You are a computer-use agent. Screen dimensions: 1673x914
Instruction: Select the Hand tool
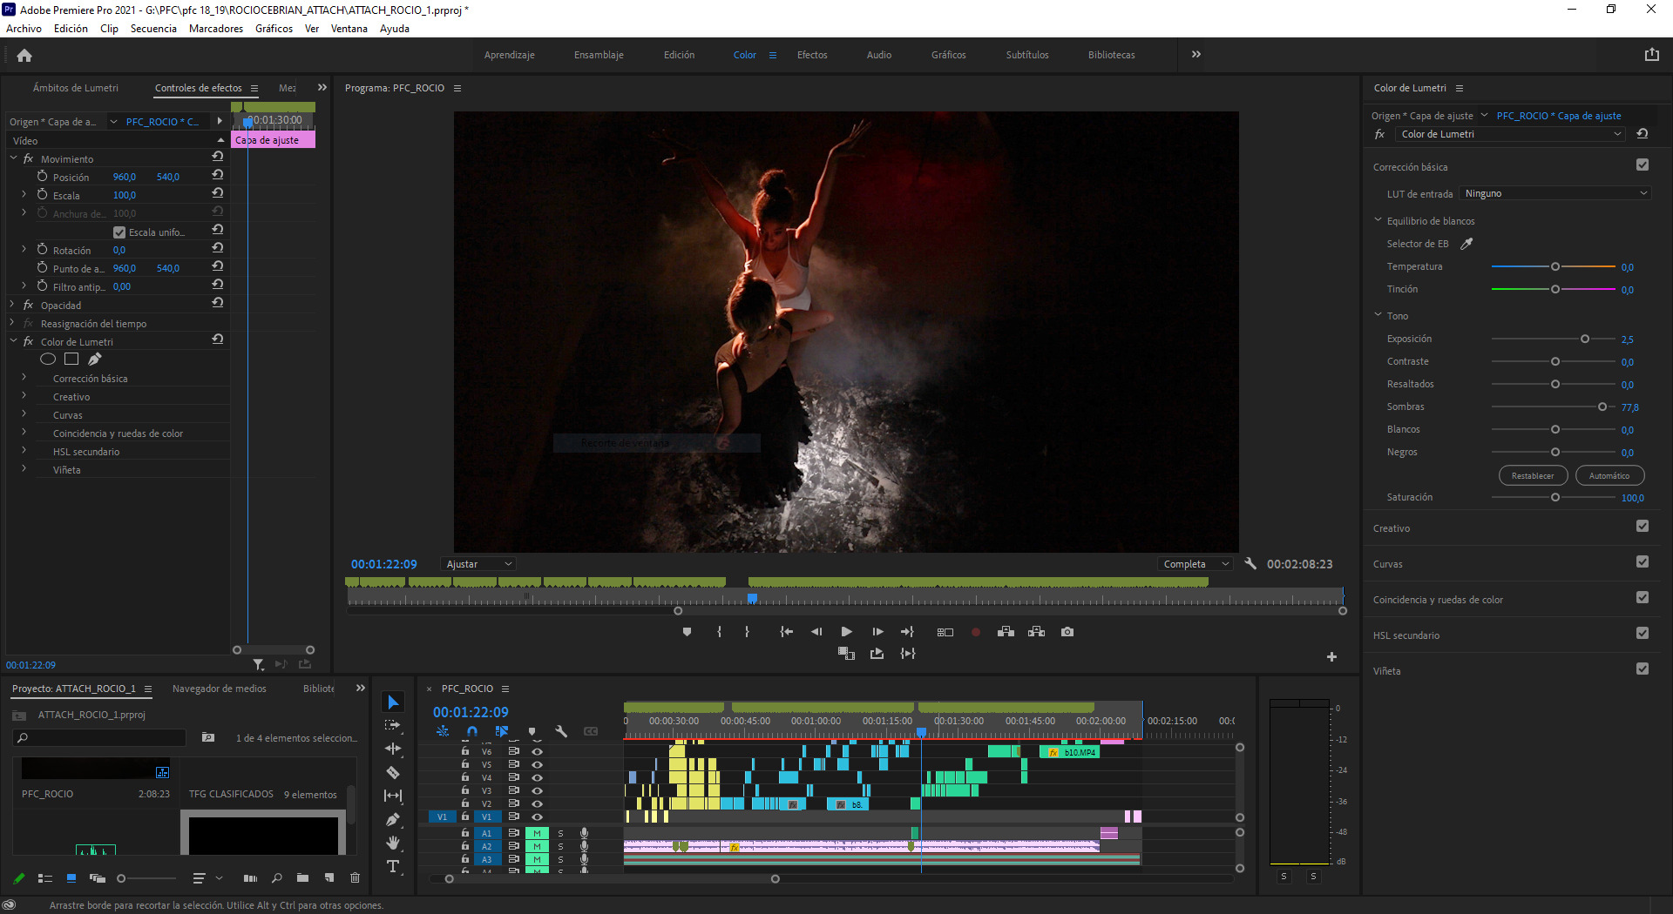[x=393, y=843]
